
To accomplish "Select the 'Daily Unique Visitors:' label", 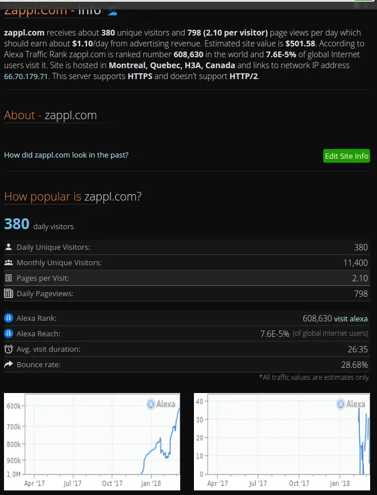I will coord(53,247).
